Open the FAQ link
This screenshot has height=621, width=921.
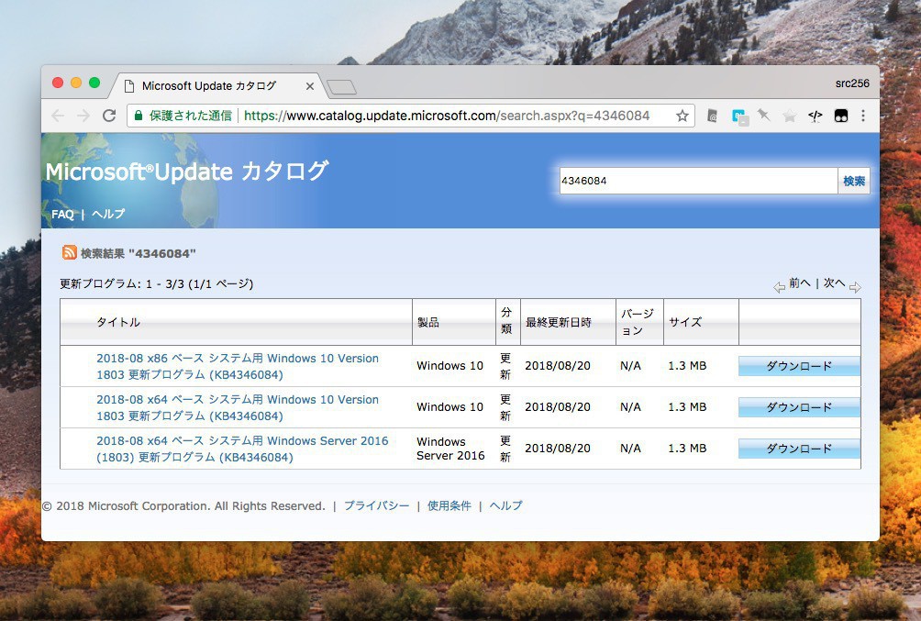tap(62, 214)
